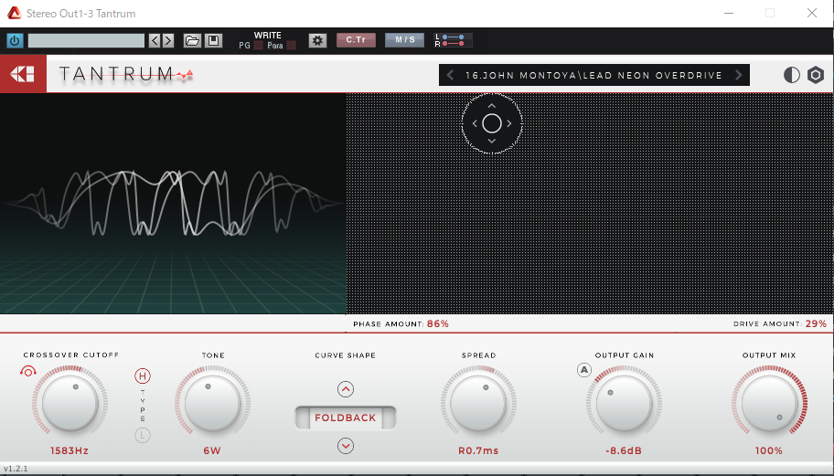Click the C.Tr button

pyautogui.click(x=356, y=40)
